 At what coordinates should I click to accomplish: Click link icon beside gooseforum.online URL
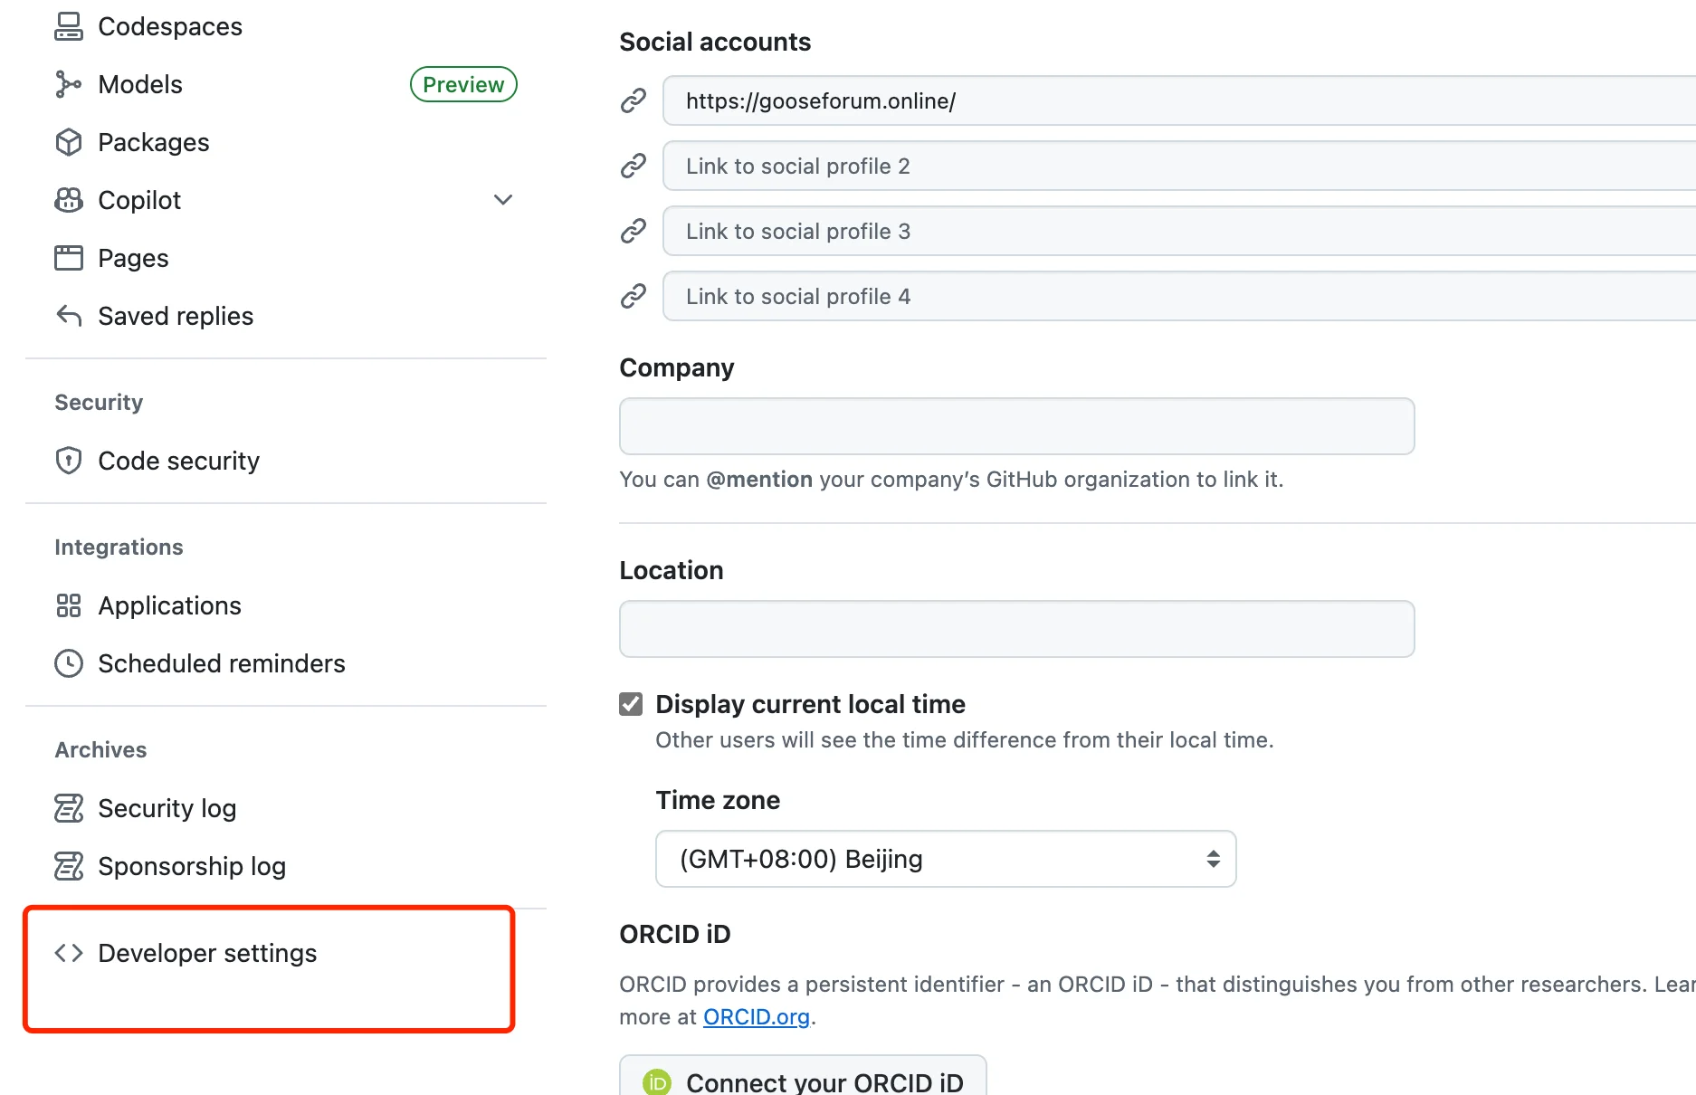(634, 100)
